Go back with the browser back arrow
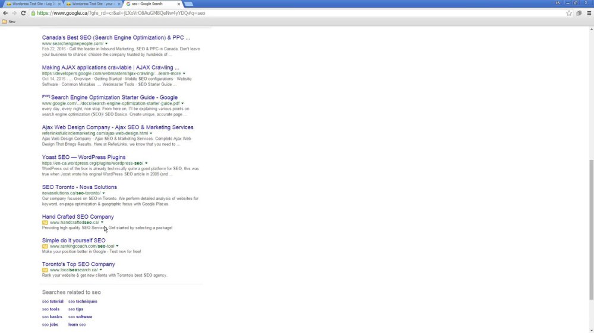Image resolution: width=594 pixels, height=333 pixels. 5,13
